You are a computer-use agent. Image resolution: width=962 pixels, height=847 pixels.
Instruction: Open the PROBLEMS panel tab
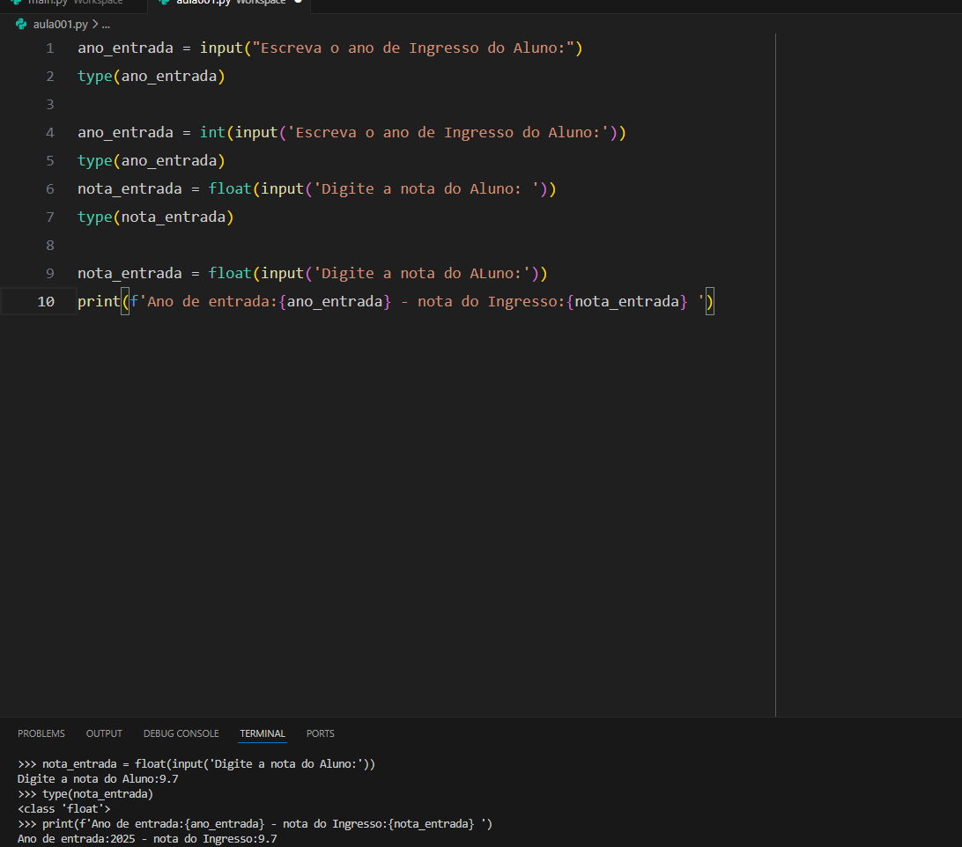pyautogui.click(x=41, y=733)
